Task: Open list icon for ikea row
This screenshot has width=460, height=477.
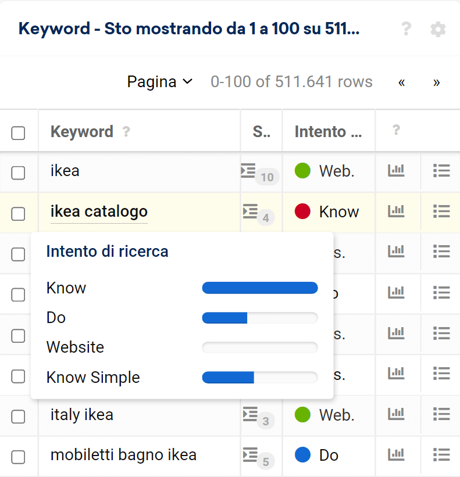Action: [441, 170]
